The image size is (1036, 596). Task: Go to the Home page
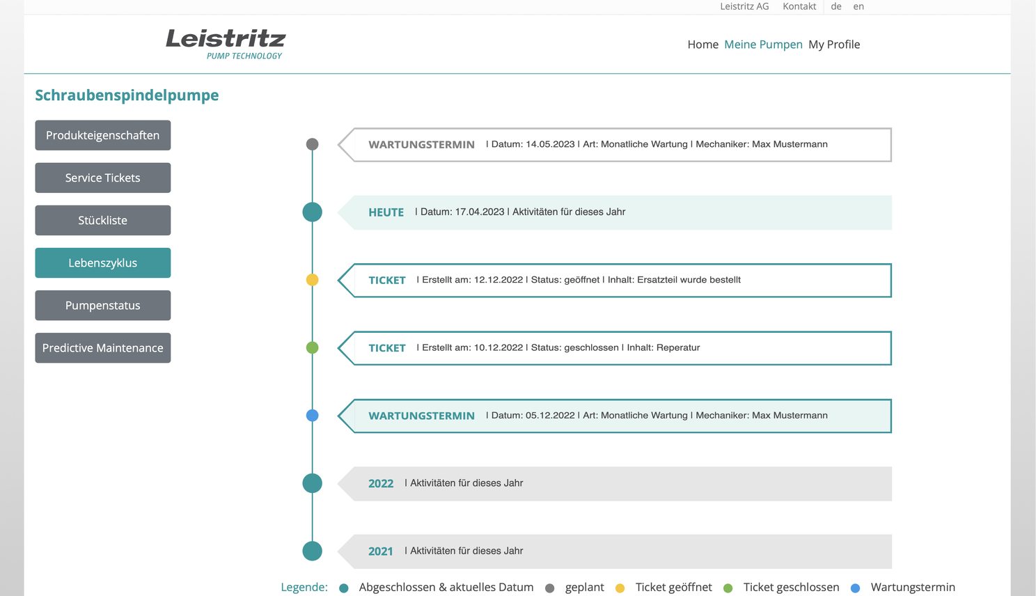703,45
